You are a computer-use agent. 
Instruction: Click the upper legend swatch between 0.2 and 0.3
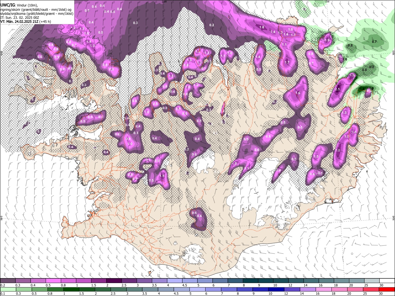(x=8, y=281)
